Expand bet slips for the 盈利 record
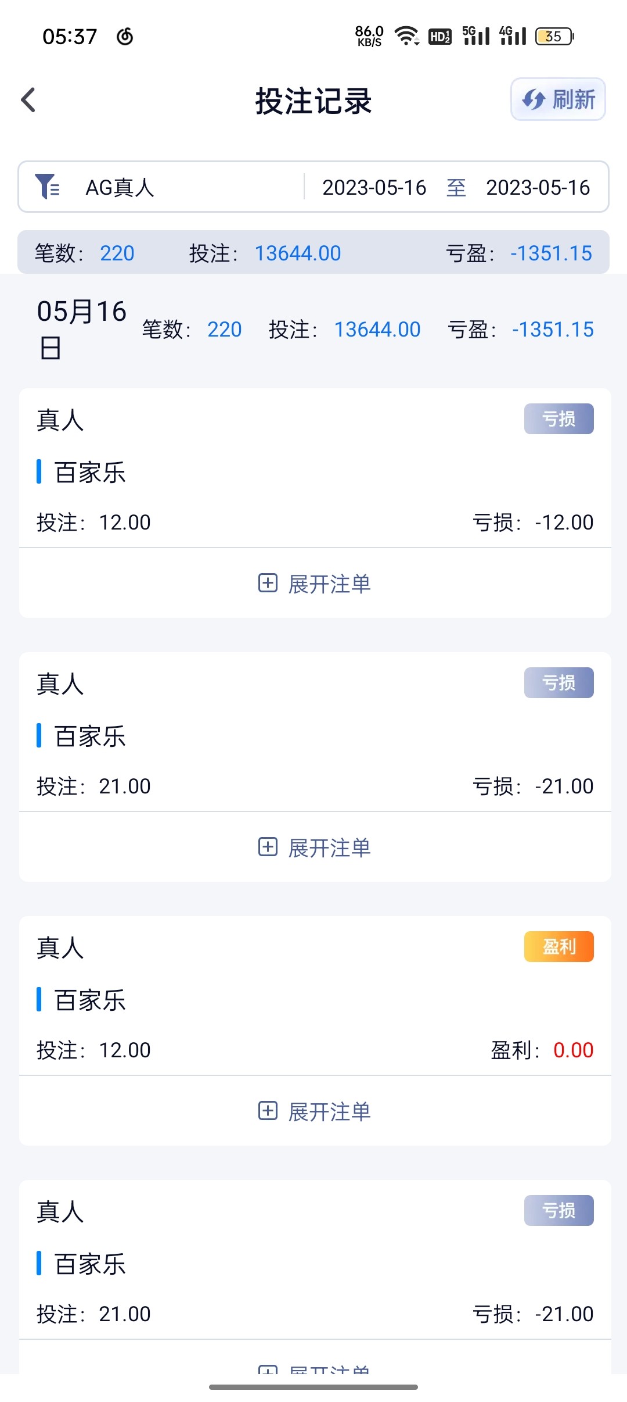Viewport: 627px width, 1402px height. tap(315, 1111)
